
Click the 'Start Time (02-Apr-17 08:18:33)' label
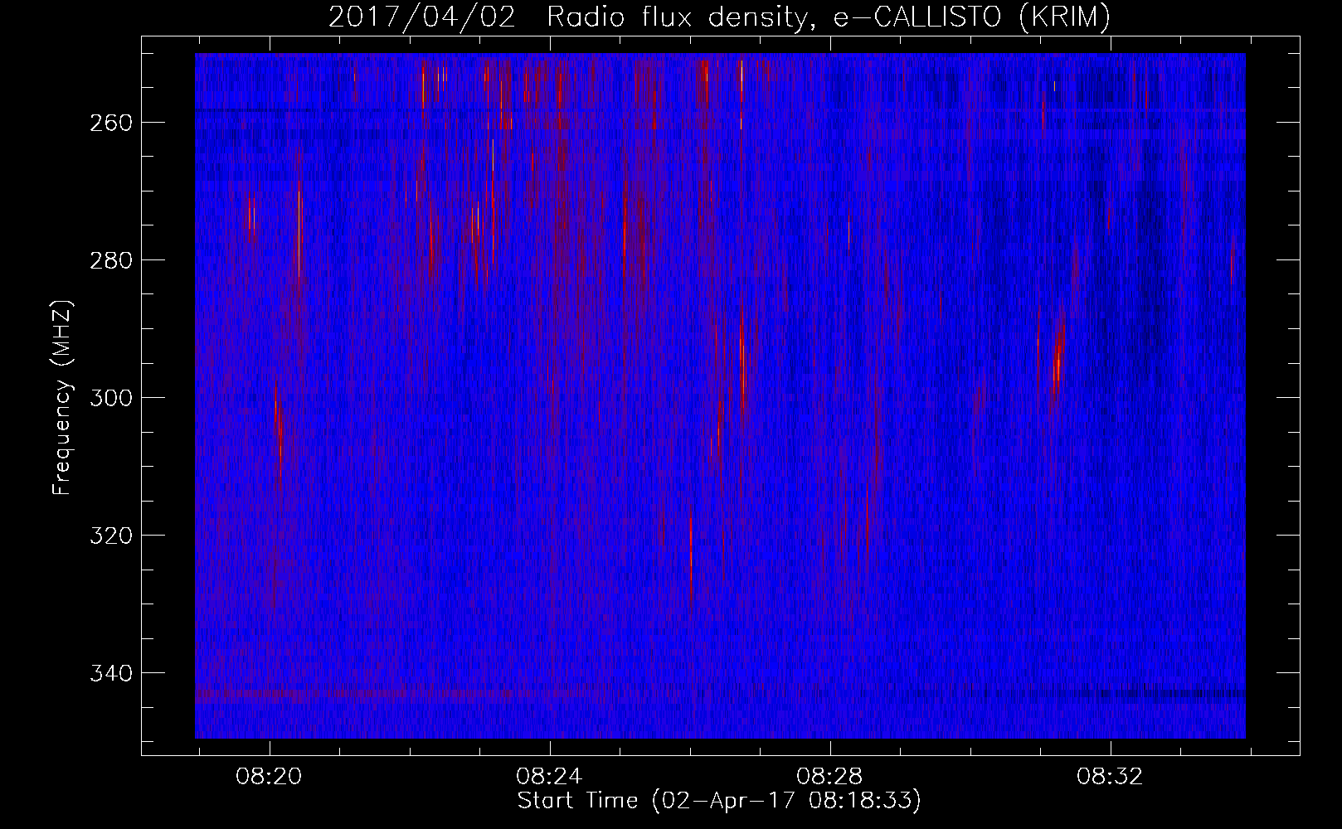tap(719, 801)
